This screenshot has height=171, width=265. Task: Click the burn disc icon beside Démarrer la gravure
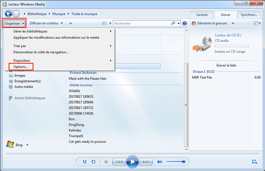194,23
